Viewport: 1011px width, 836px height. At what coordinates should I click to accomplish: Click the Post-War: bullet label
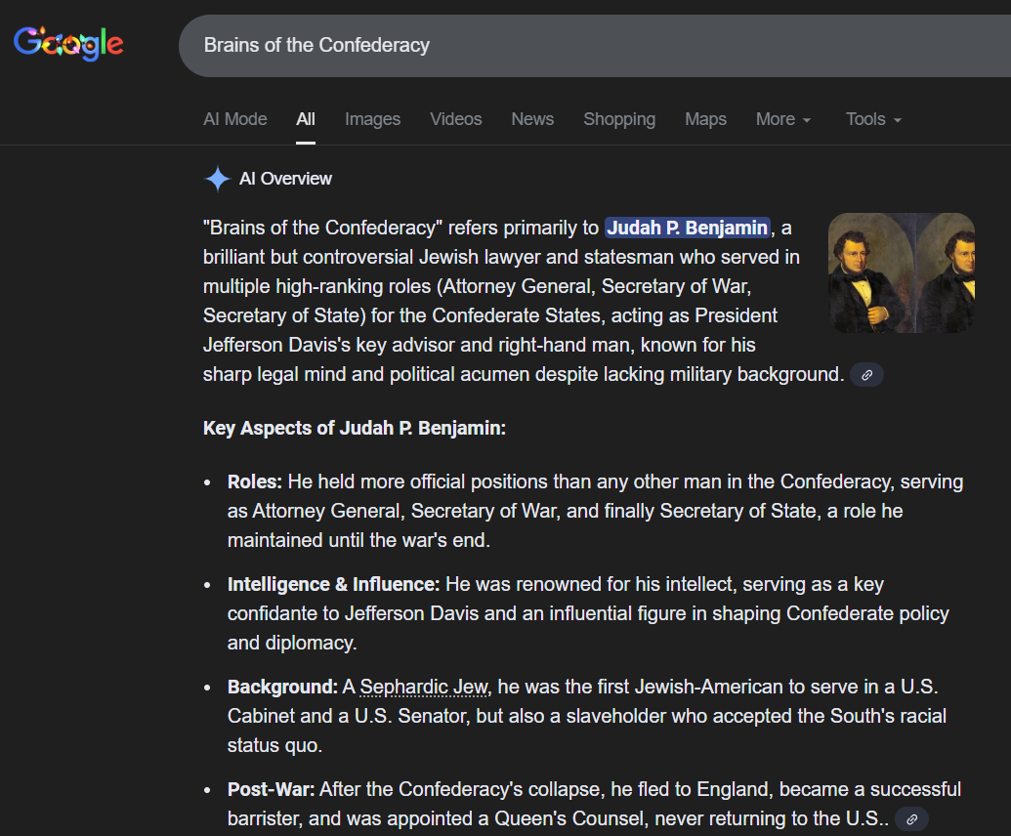(271, 789)
